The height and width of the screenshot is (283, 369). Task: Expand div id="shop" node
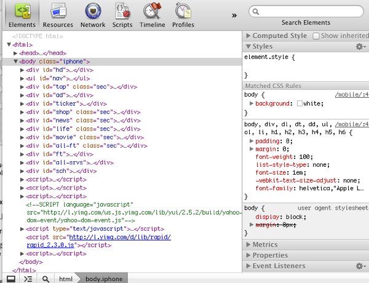(x=22, y=112)
